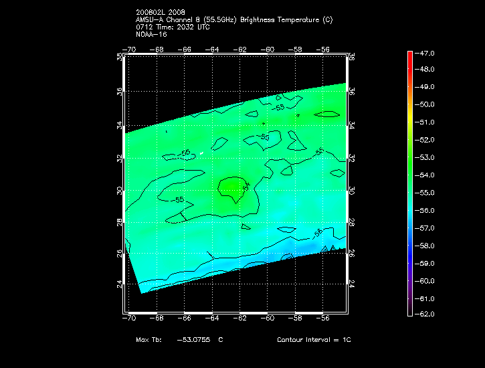Click the yellow-green warm core at map center

tap(232, 185)
